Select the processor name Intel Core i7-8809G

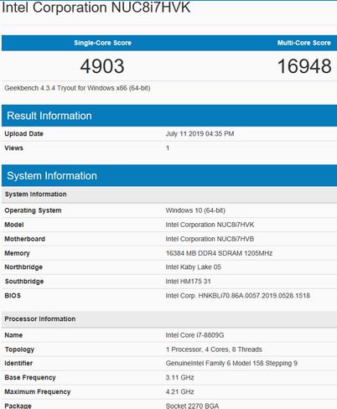coord(194,335)
